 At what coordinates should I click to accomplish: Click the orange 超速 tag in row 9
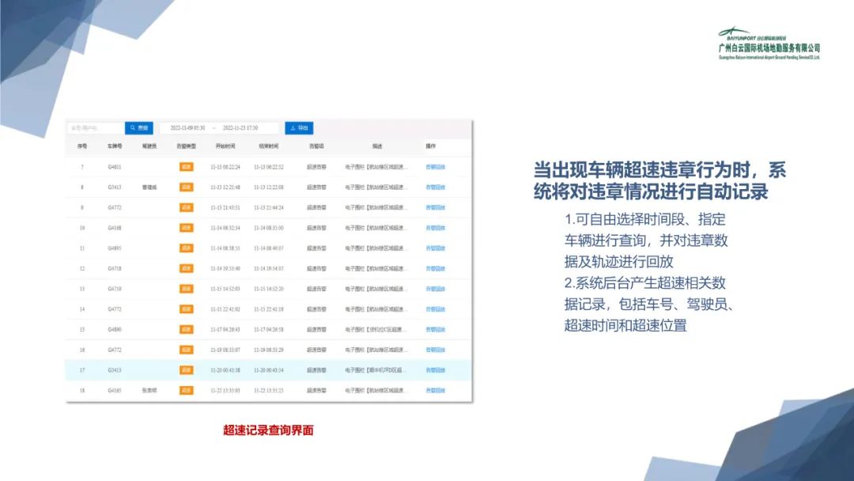click(x=186, y=207)
